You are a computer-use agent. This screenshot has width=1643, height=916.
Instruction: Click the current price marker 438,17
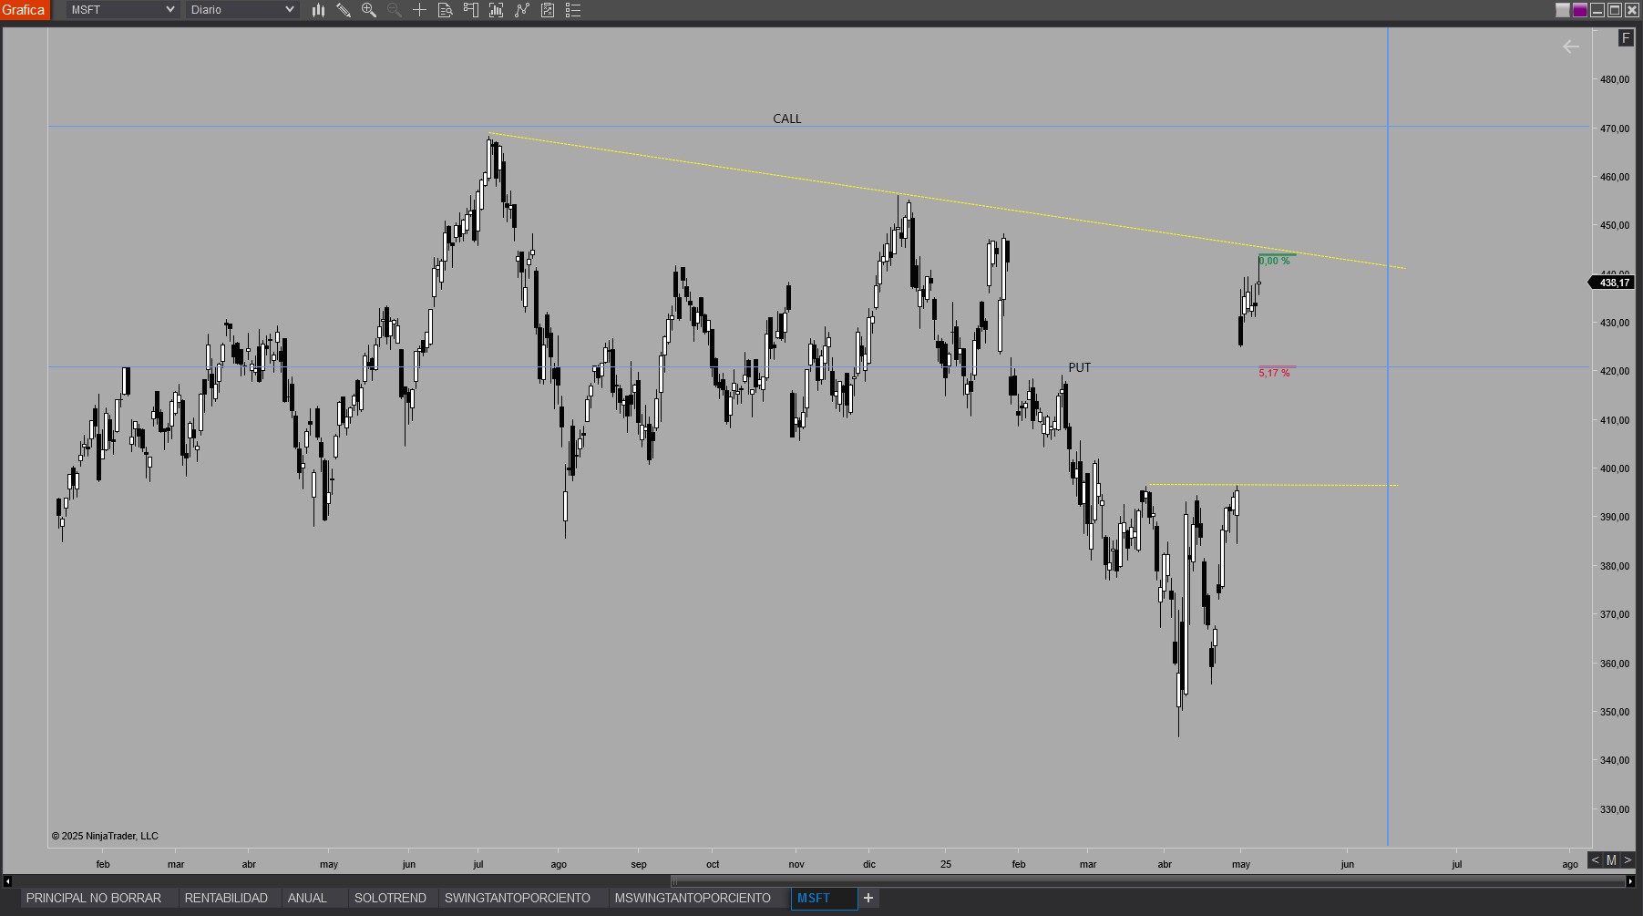coord(1612,283)
